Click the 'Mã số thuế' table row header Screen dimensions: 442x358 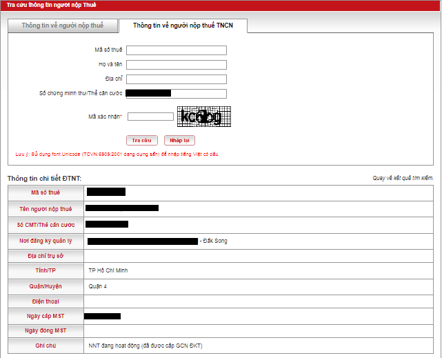46,193
